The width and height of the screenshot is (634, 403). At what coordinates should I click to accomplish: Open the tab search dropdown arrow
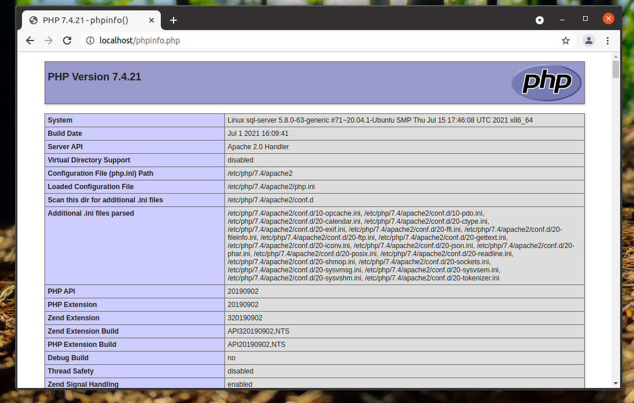[539, 20]
